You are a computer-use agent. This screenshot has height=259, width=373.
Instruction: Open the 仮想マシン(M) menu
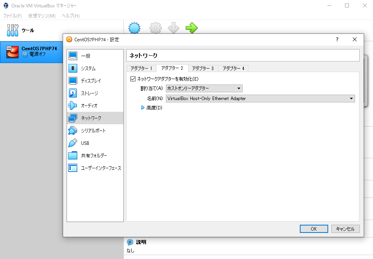tap(42, 16)
